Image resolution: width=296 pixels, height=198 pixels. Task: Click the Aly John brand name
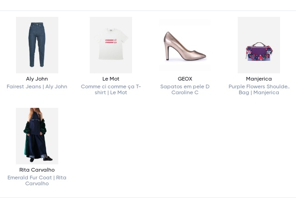[x=37, y=79]
